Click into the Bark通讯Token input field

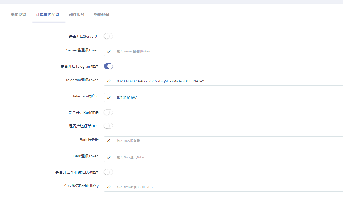228,157
